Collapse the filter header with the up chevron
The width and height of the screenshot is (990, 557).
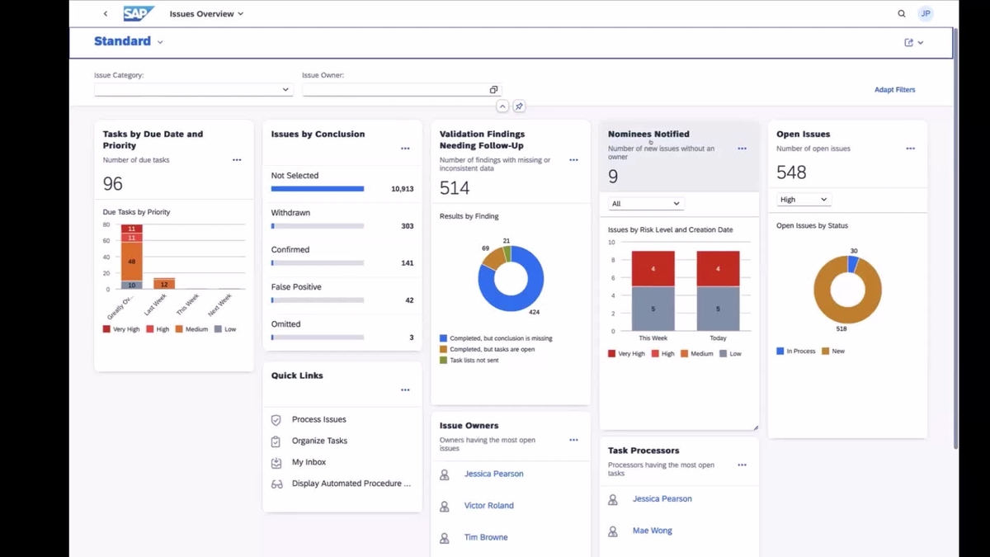click(x=502, y=106)
